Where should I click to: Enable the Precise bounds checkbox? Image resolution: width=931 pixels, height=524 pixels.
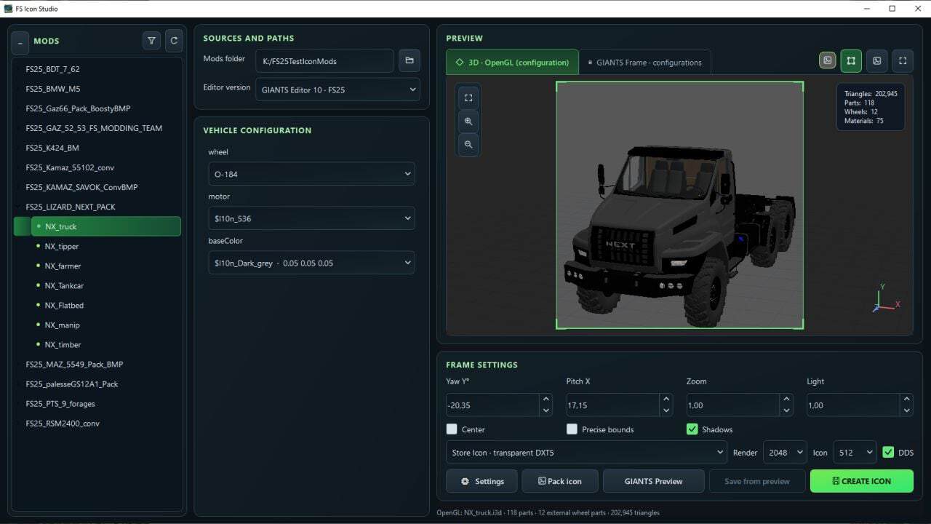[572, 429]
